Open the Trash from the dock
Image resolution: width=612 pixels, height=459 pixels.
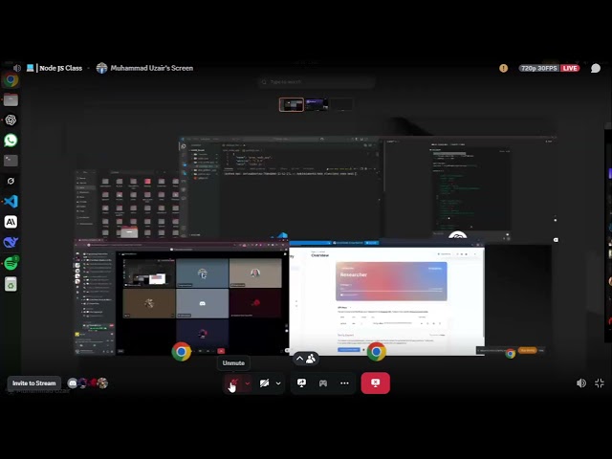11,285
